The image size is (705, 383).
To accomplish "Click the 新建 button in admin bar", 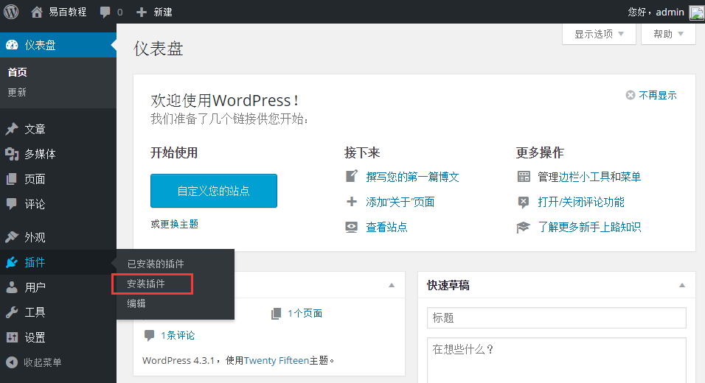I will coord(155,12).
